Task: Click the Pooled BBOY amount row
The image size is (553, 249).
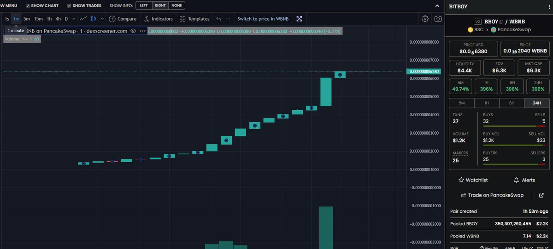Action: pos(500,224)
